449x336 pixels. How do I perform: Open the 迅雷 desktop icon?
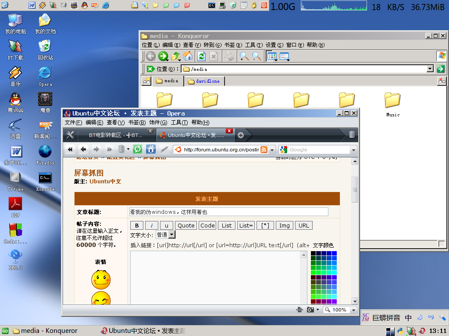15,129
